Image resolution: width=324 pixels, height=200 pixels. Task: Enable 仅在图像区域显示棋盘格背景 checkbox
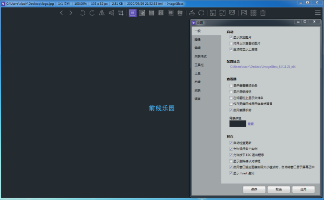(231, 104)
